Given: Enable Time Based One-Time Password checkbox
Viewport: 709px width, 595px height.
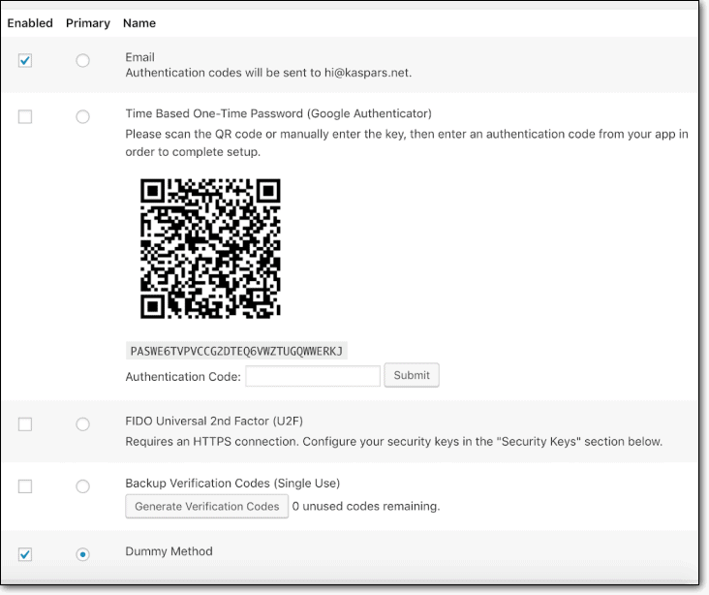Looking at the screenshot, I should pyautogui.click(x=25, y=116).
